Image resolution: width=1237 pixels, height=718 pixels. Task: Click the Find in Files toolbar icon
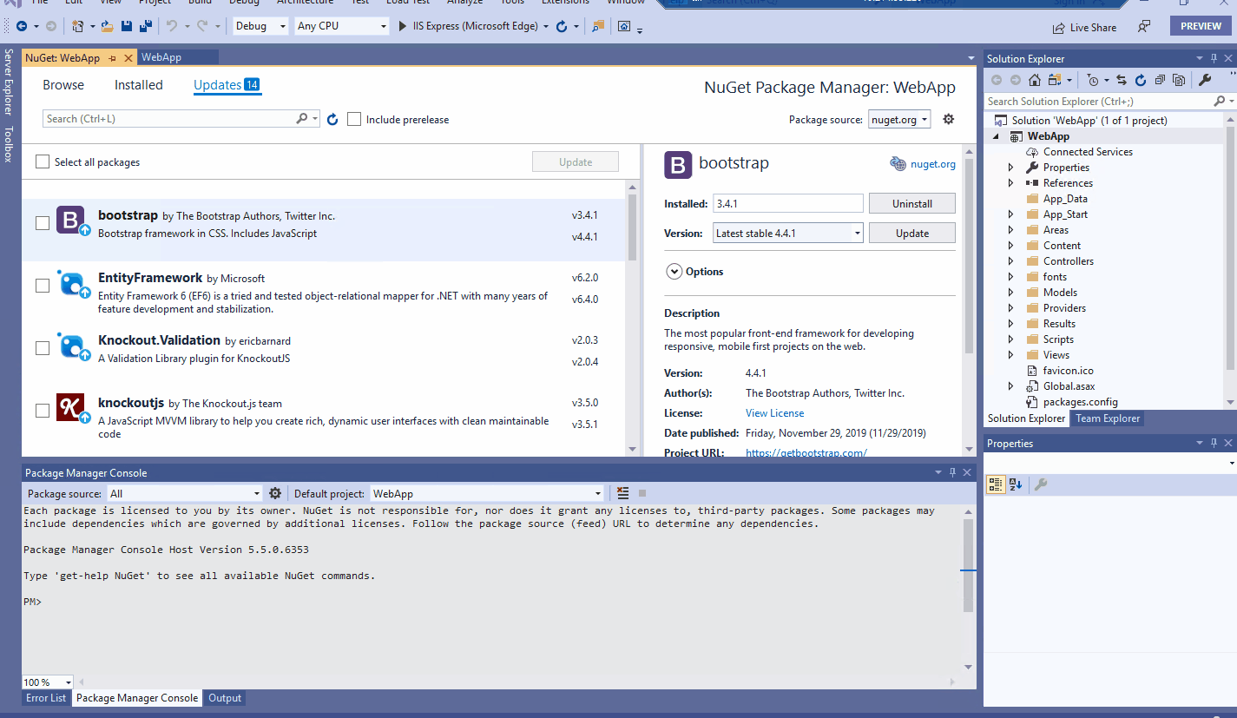[x=598, y=26]
